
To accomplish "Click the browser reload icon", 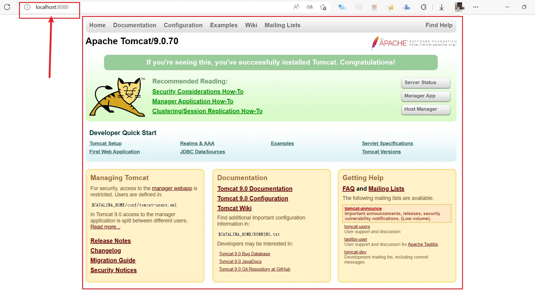I will click(x=7, y=7).
